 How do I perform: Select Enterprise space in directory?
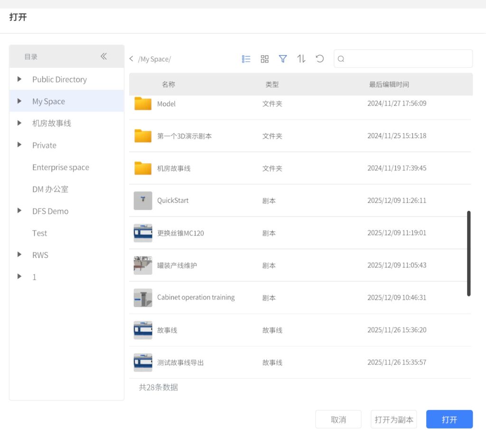point(61,167)
